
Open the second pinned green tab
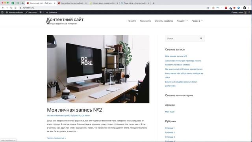pyautogui.click(x=18, y=3)
